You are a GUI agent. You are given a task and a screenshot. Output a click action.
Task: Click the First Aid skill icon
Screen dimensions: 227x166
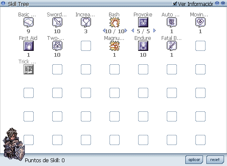[x=29, y=46]
